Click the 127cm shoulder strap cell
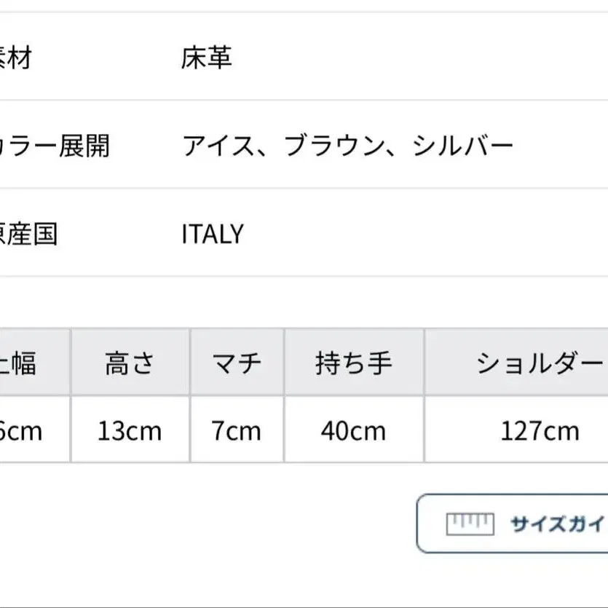This screenshot has width=608, height=608. tap(517, 430)
